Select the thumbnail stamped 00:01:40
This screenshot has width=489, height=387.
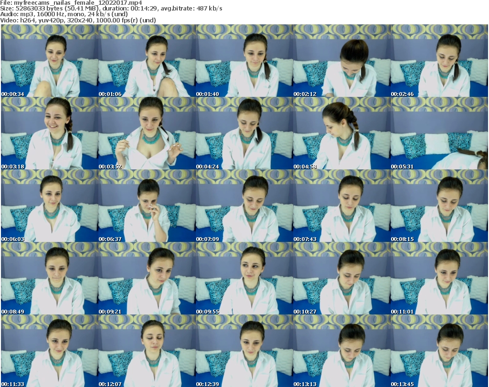[244, 61]
